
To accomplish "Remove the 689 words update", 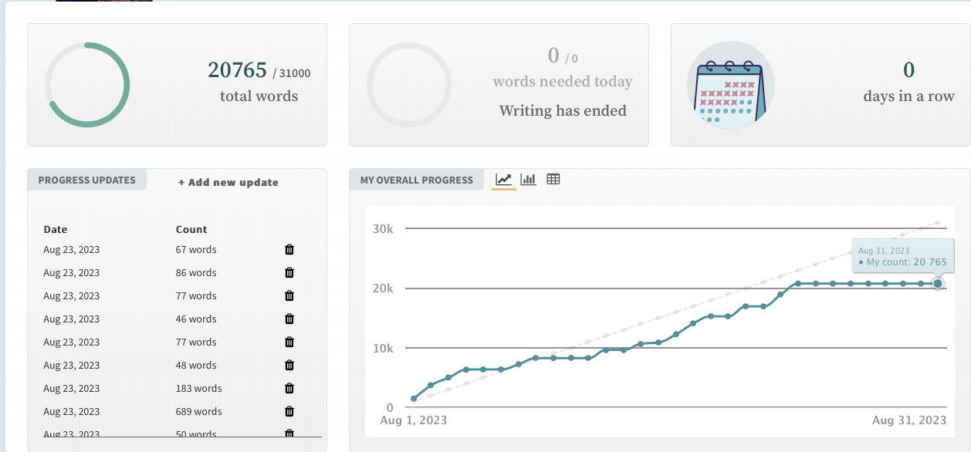I will [289, 411].
